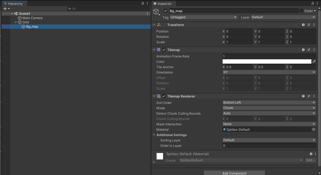Open the Tag dropdown
The width and height of the screenshot is (321, 175).
click(x=204, y=17)
